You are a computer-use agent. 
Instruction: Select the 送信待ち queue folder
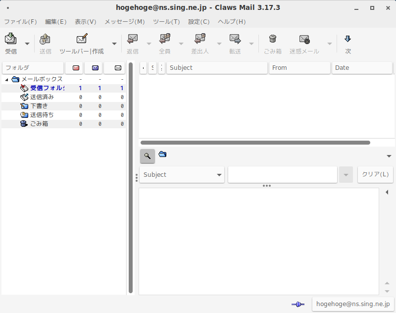[x=64, y=115]
